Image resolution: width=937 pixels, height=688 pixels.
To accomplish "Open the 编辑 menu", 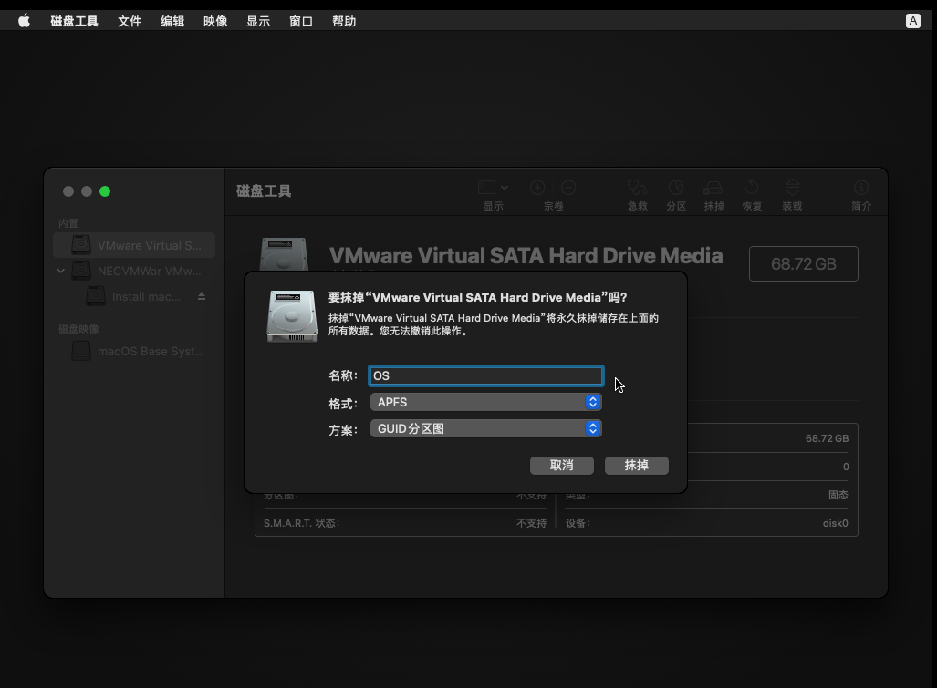I will click(172, 22).
